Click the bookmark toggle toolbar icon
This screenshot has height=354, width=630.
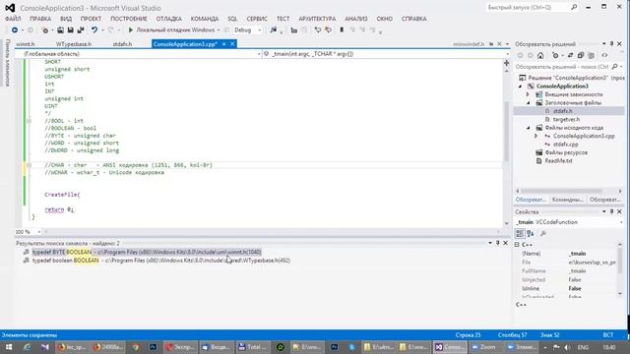[342, 30]
